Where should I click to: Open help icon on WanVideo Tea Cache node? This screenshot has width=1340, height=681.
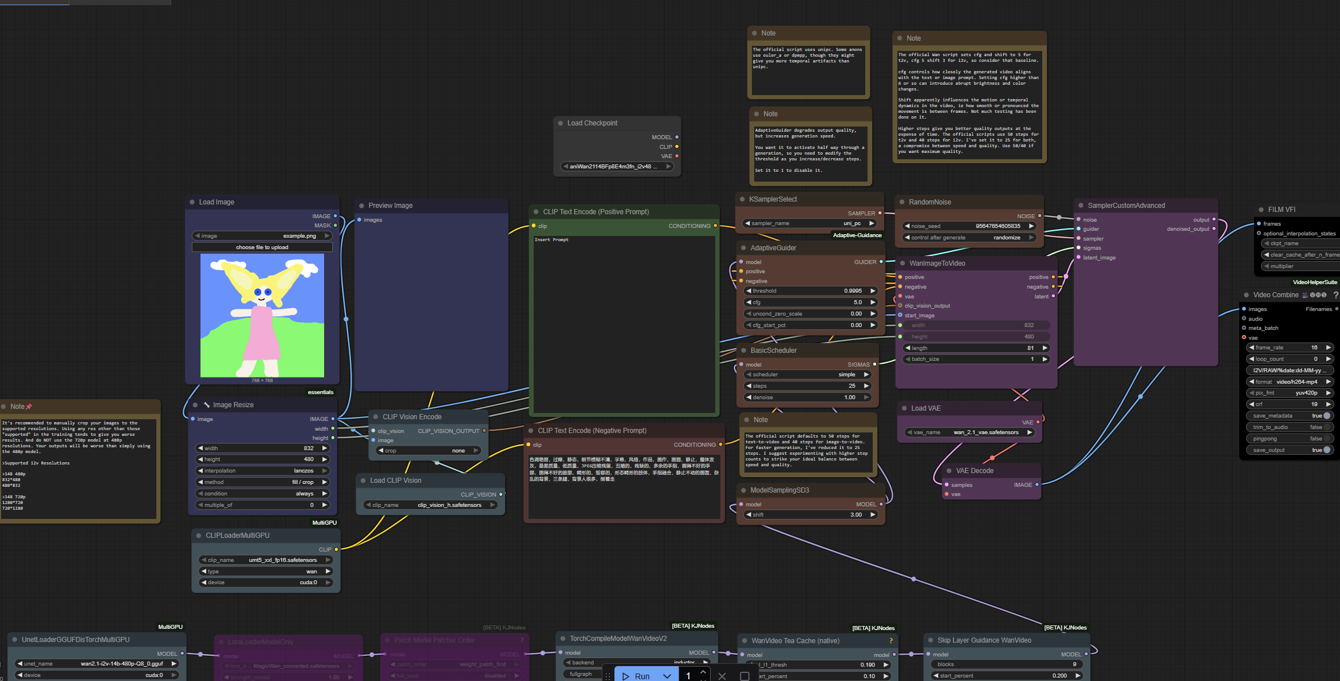[x=890, y=641]
